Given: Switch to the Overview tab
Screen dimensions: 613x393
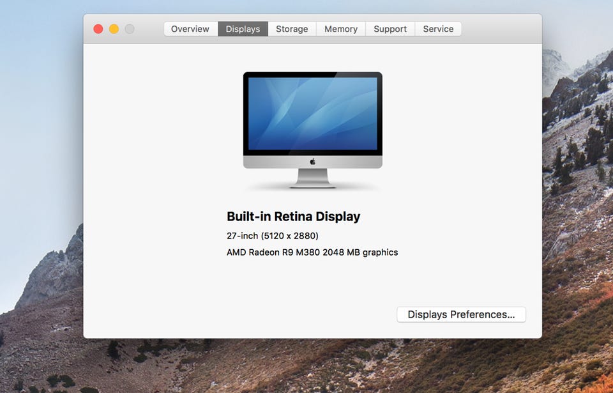Looking at the screenshot, I should tap(190, 29).
